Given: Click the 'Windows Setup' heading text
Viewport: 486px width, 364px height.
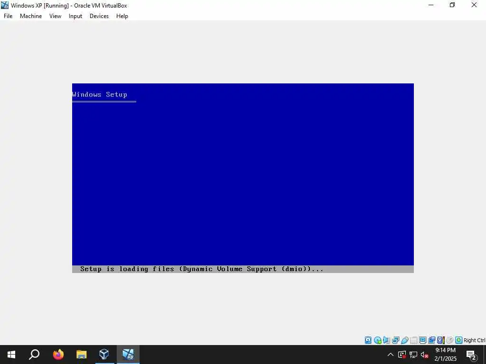Looking at the screenshot, I should (x=100, y=94).
